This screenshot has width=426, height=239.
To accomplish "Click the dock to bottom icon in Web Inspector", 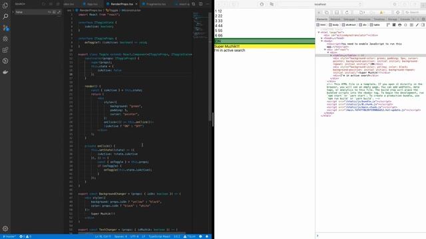I will 337,13.
